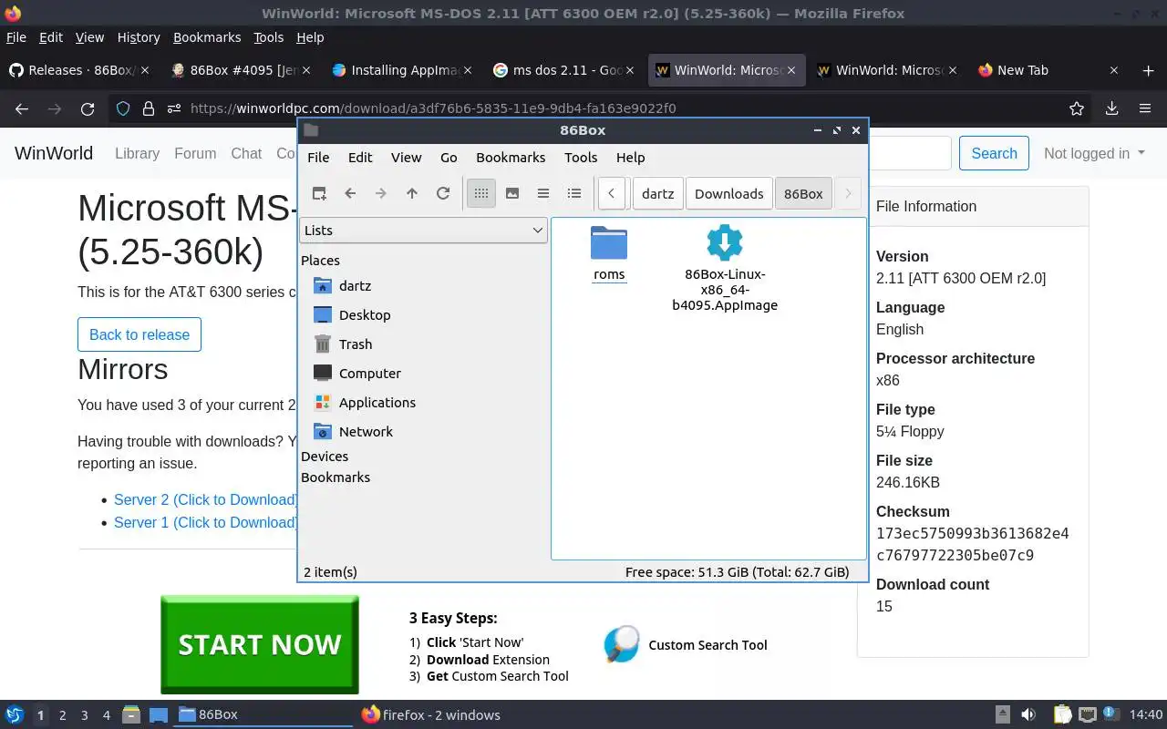Open Firefox History menu
Screen dimensions: 1167x729
click(x=139, y=37)
